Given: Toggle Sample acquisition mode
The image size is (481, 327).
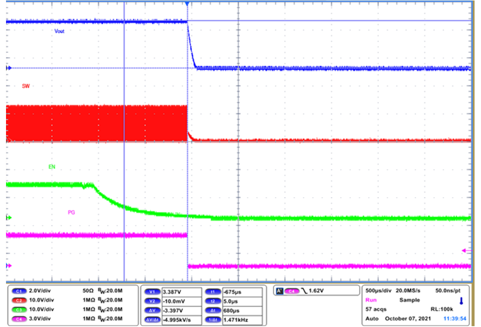Looking at the screenshot, I should tap(410, 300).
